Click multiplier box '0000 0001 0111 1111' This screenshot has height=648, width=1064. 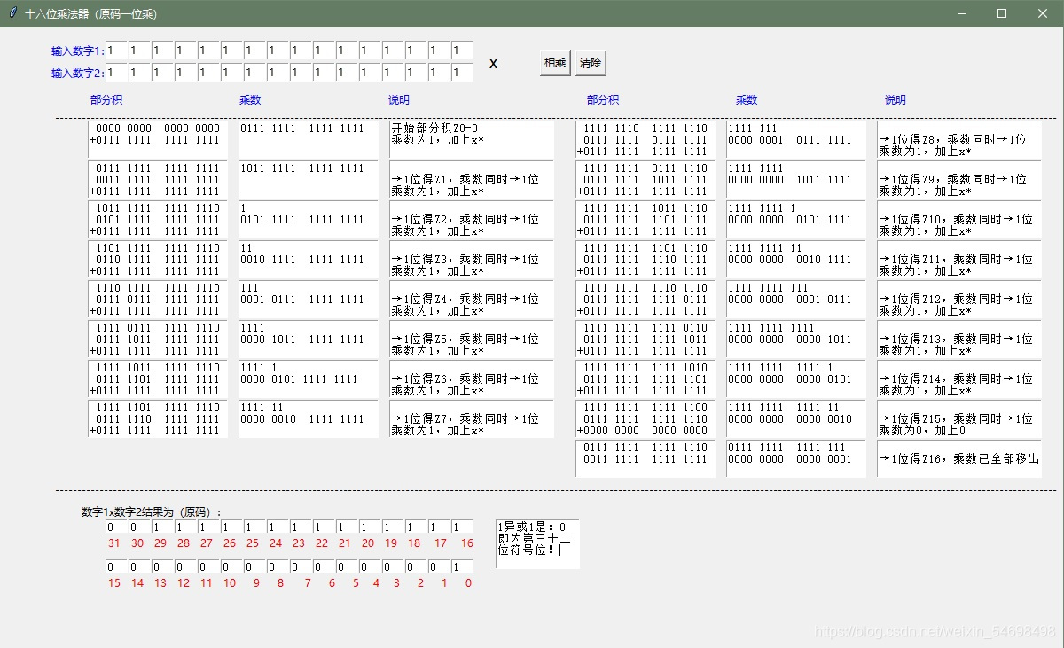pos(796,140)
